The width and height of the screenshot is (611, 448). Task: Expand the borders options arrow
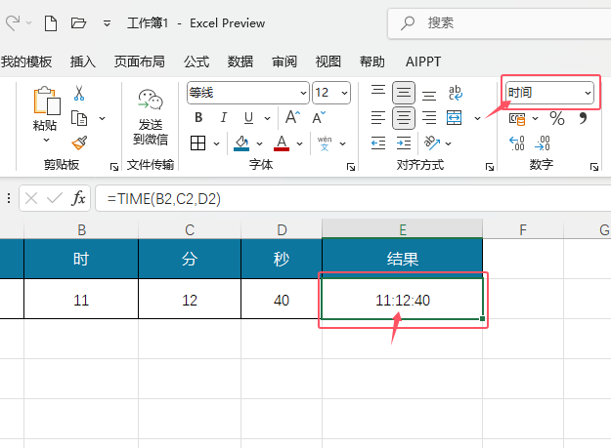[217, 143]
